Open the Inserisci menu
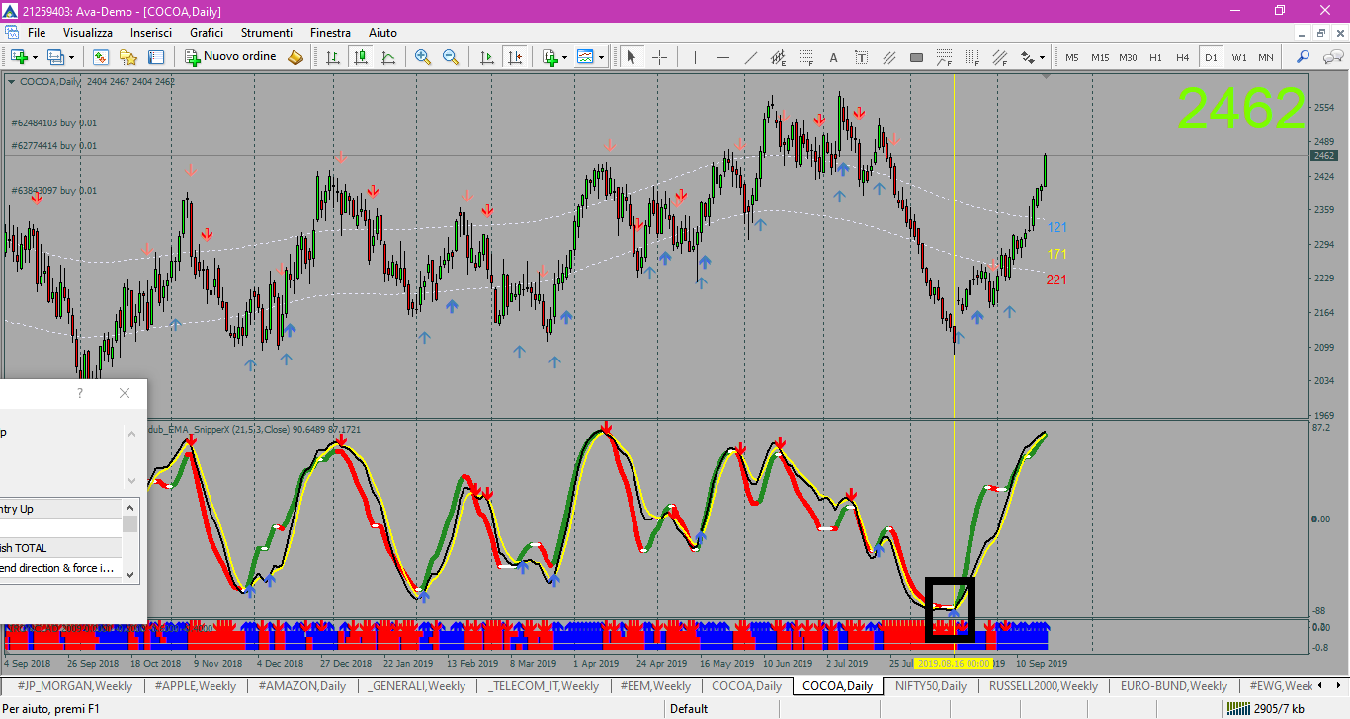The width and height of the screenshot is (1350, 719). pyautogui.click(x=151, y=33)
